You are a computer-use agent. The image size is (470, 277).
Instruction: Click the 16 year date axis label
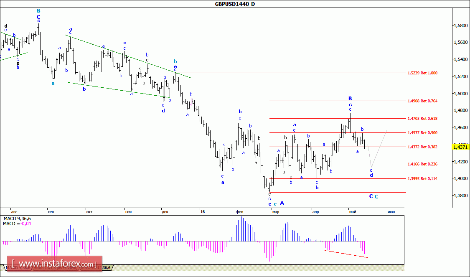pos(203,212)
